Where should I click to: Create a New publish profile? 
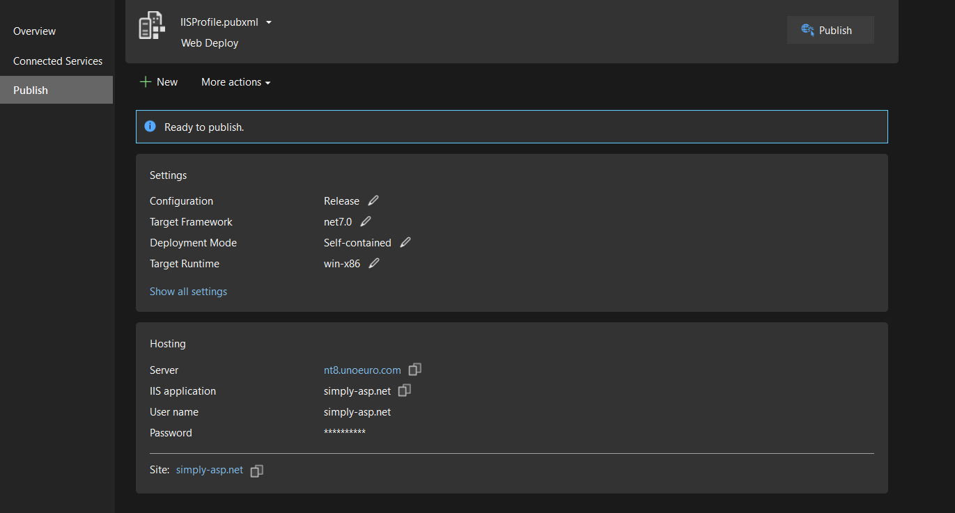pos(159,82)
